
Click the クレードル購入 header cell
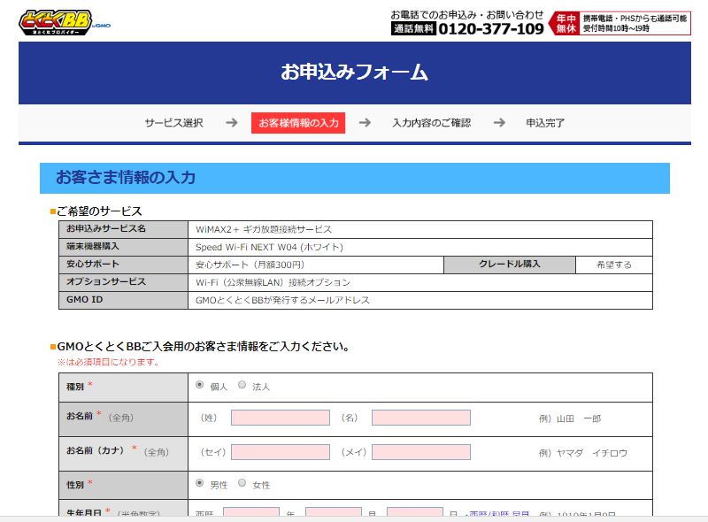510,265
